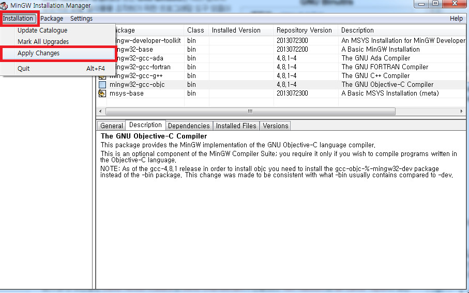
Task: Open the Help menu
Action: pyautogui.click(x=456, y=19)
